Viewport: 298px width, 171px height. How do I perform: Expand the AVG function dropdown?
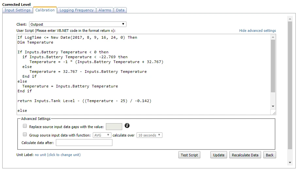pos(102,135)
